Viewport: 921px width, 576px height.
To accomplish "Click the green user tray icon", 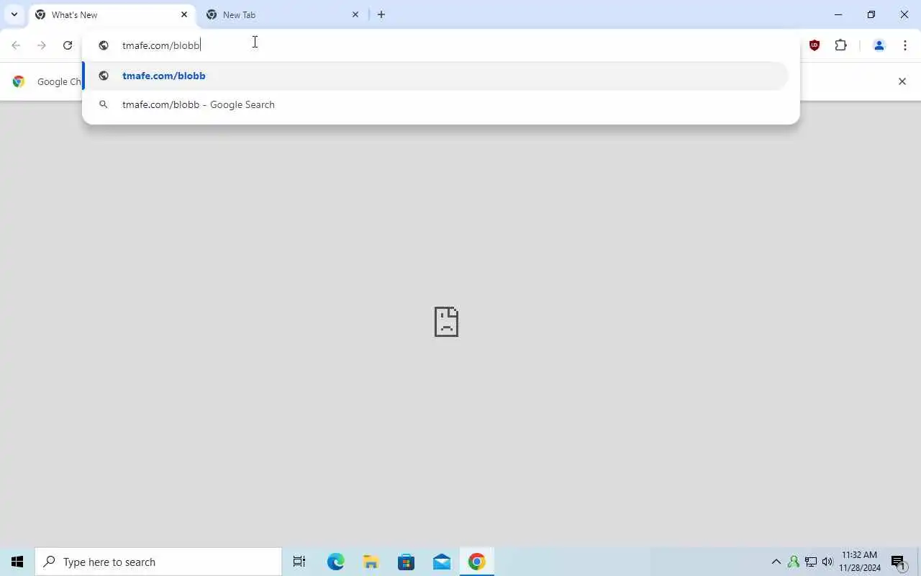I will tap(794, 562).
